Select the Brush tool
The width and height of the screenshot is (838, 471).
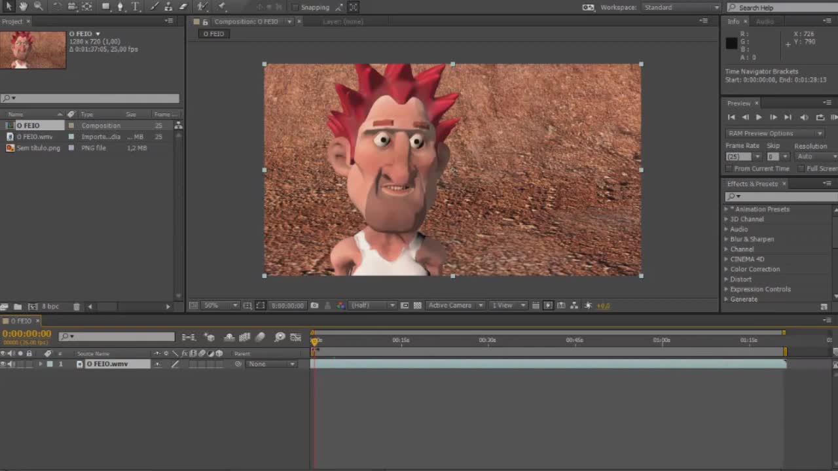[x=154, y=7]
